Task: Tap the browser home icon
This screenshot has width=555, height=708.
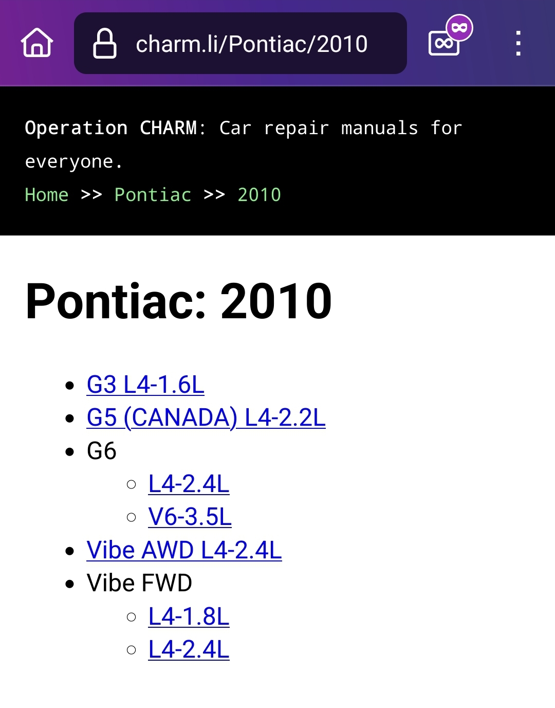Action: click(x=37, y=43)
